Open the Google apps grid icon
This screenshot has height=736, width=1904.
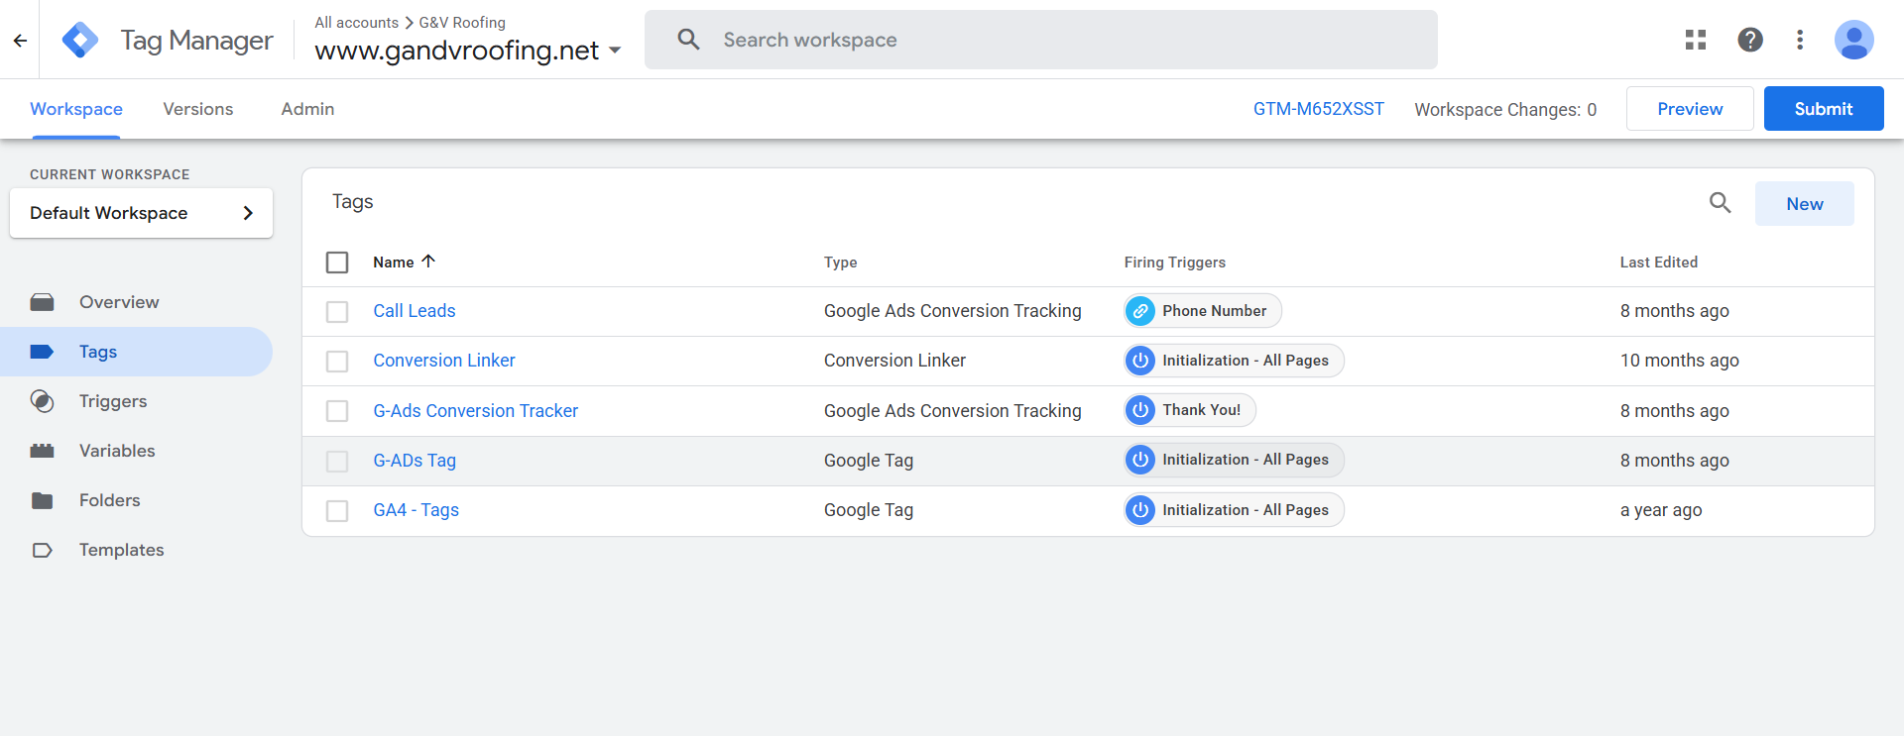(x=1696, y=40)
